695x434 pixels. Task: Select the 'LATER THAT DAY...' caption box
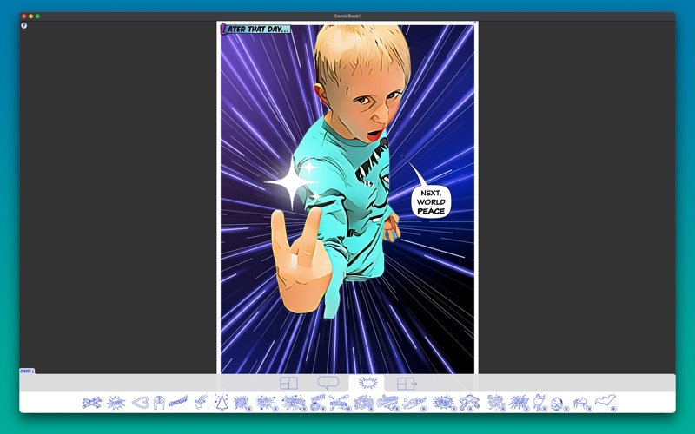tap(255, 30)
